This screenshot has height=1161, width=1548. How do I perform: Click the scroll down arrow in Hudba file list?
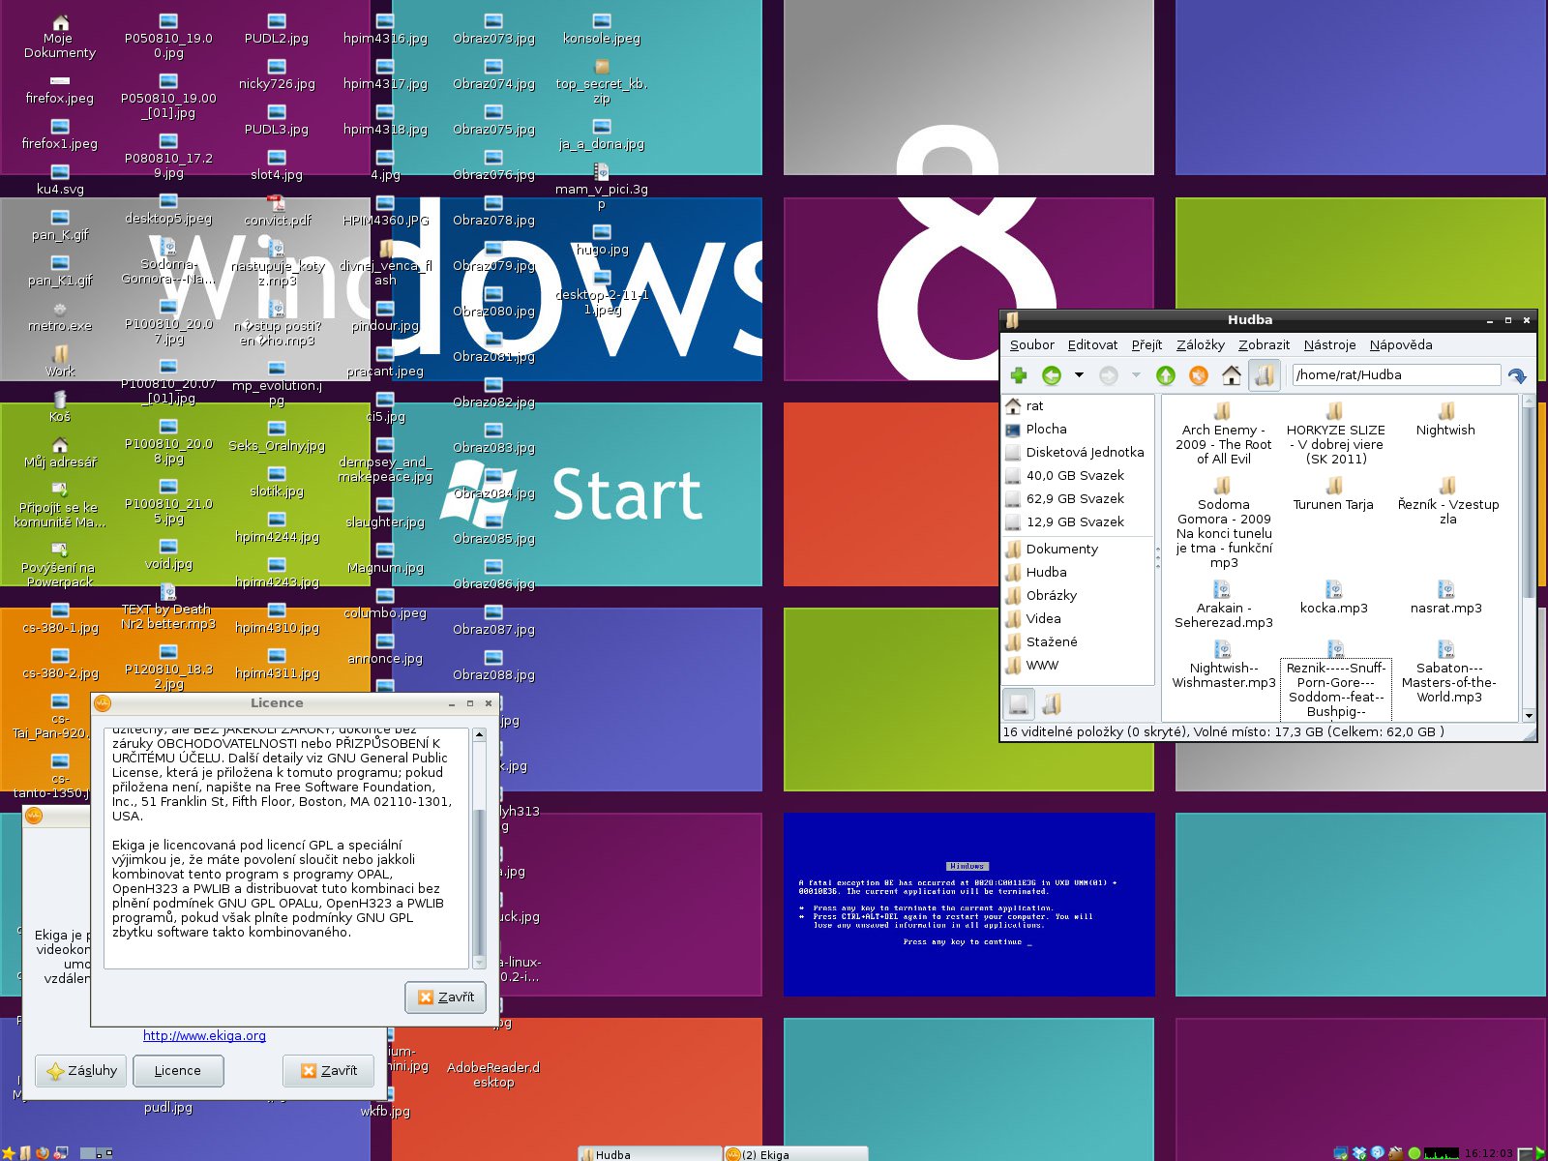click(x=1529, y=716)
